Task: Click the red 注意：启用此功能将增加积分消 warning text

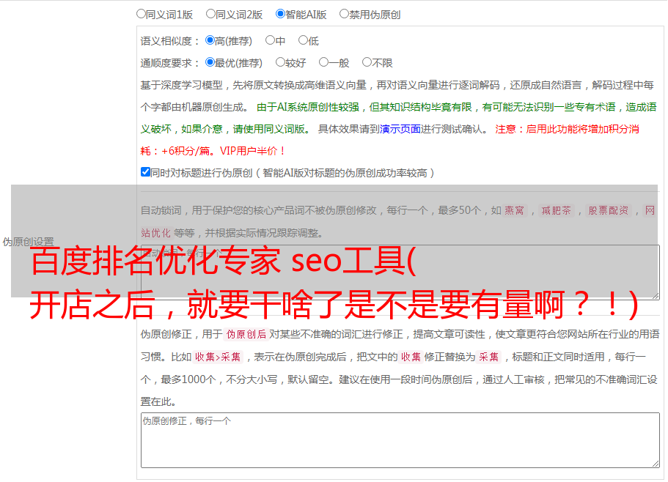Action: click(x=567, y=129)
